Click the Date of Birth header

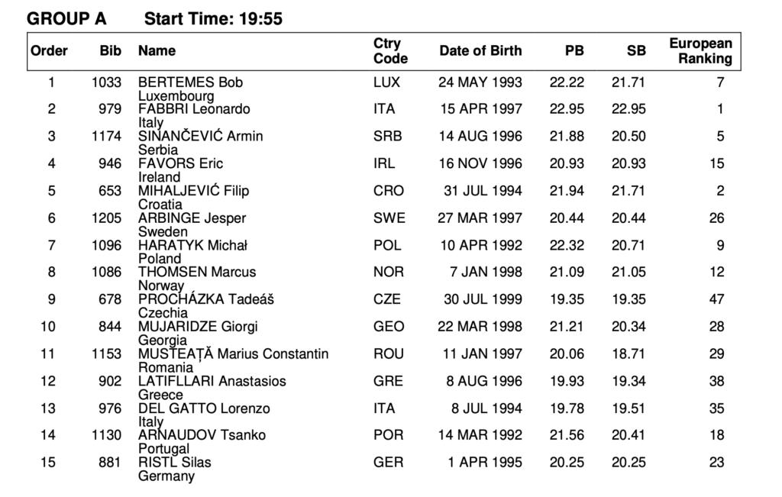click(x=480, y=51)
